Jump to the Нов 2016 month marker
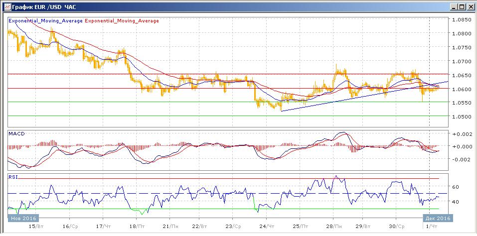 click(x=22, y=218)
